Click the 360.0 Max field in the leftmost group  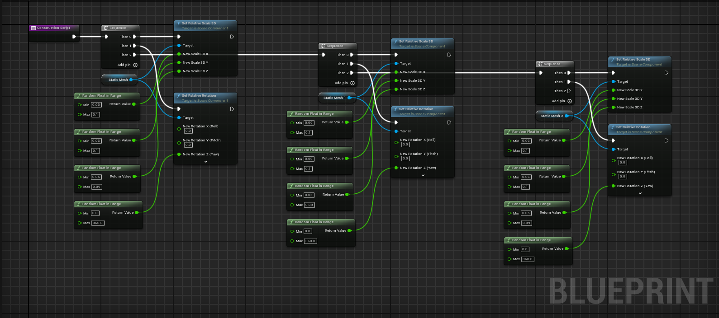(x=98, y=223)
